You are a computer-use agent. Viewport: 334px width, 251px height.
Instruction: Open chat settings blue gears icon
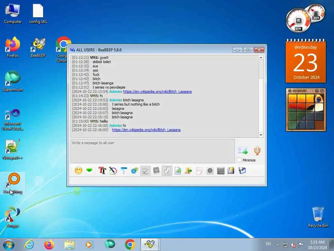[134, 171]
